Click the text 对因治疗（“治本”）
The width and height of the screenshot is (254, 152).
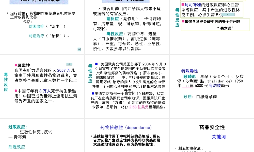(x=47, y=27)
